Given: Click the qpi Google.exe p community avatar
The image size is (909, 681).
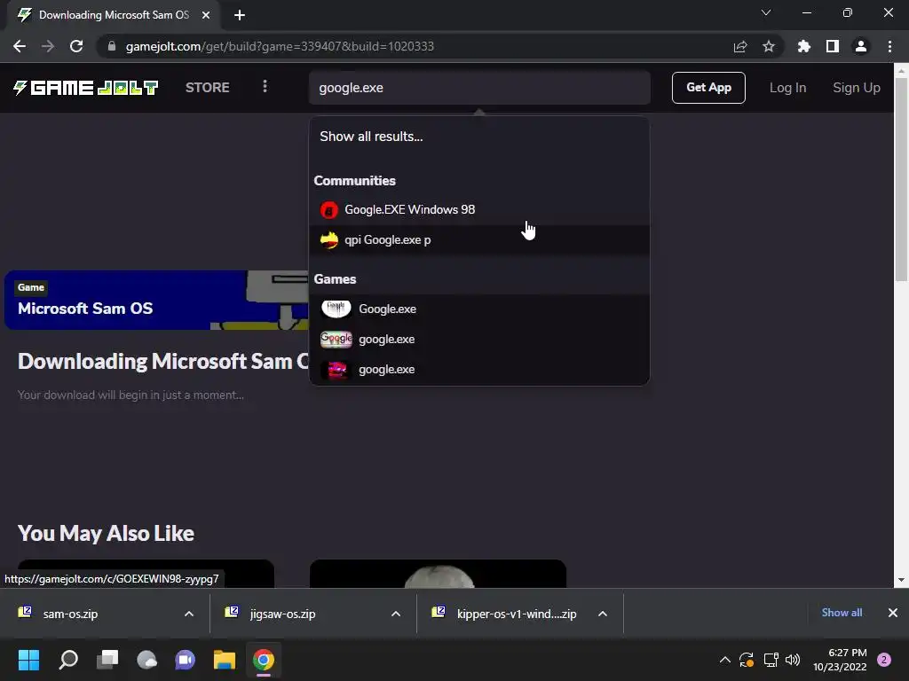Looking at the screenshot, I should tap(329, 239).
